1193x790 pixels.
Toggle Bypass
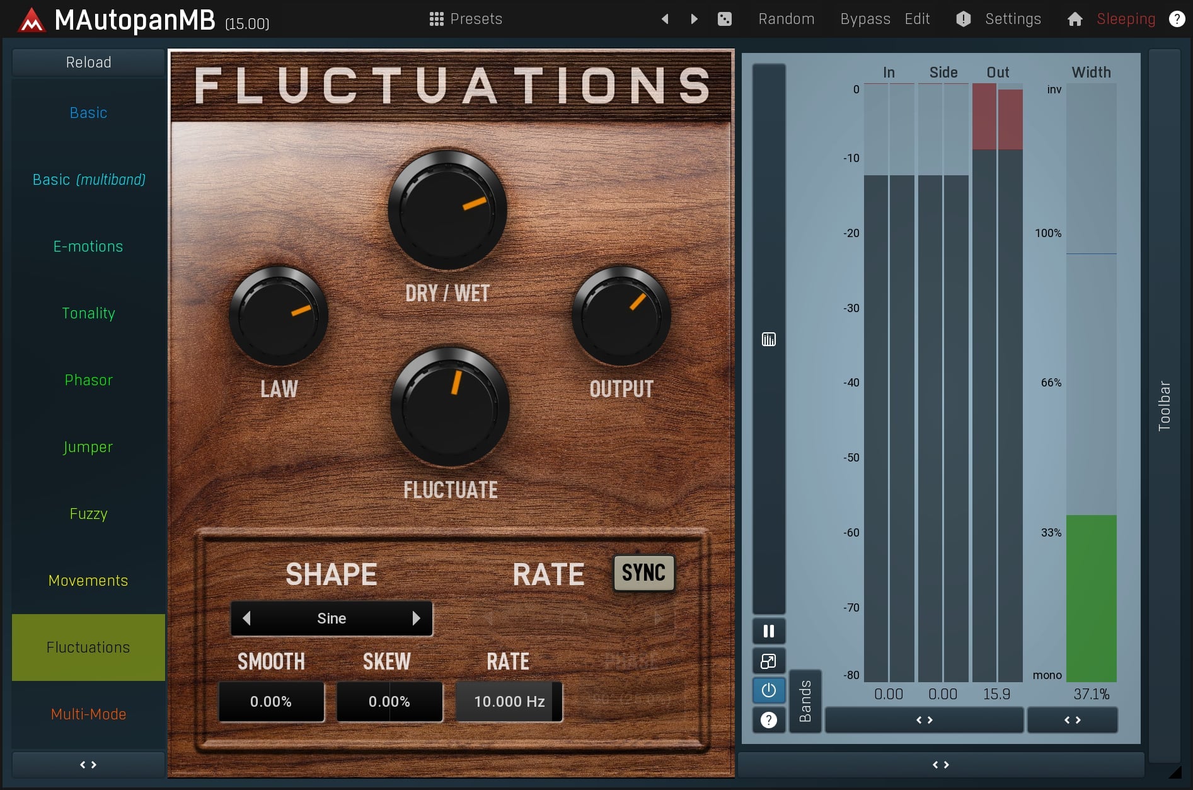[x=865, y=19]
